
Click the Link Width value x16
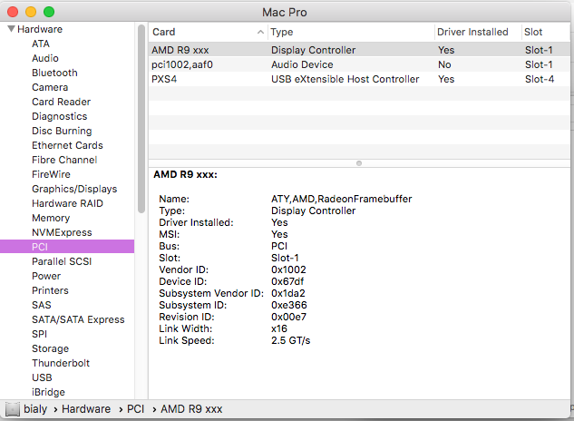279,328
